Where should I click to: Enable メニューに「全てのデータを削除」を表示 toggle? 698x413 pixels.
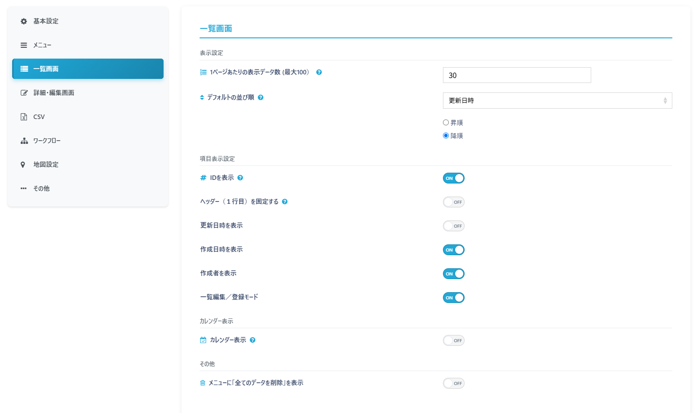[x=453, y=383]
